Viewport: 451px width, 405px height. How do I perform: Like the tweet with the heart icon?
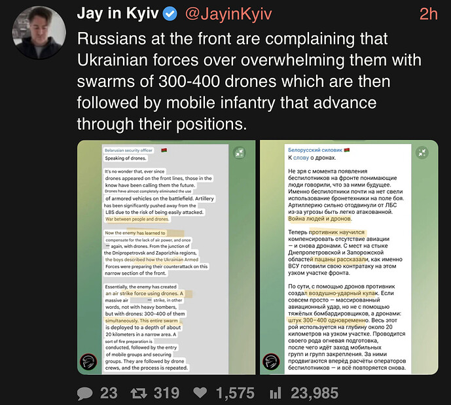point(200,393)
